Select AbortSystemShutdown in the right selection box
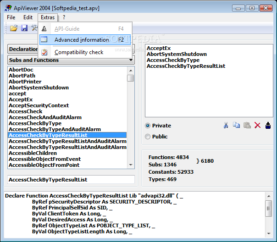The image size is (277, 242). tap(177, 54)
